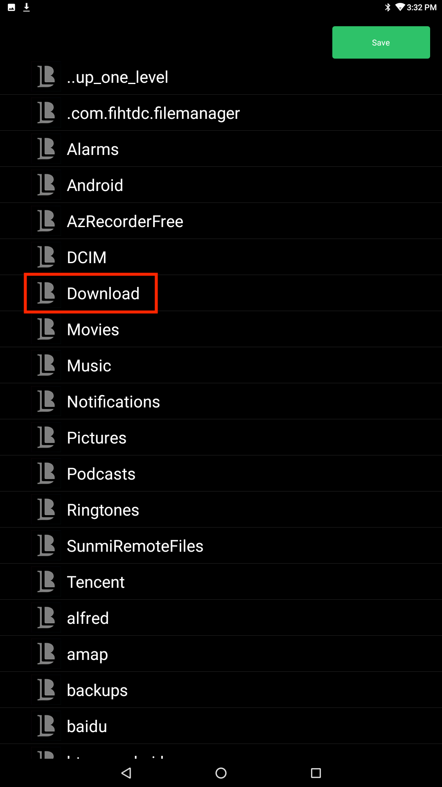Open the Pictures folder icon
442x787 pixels.
coord(46,437)
